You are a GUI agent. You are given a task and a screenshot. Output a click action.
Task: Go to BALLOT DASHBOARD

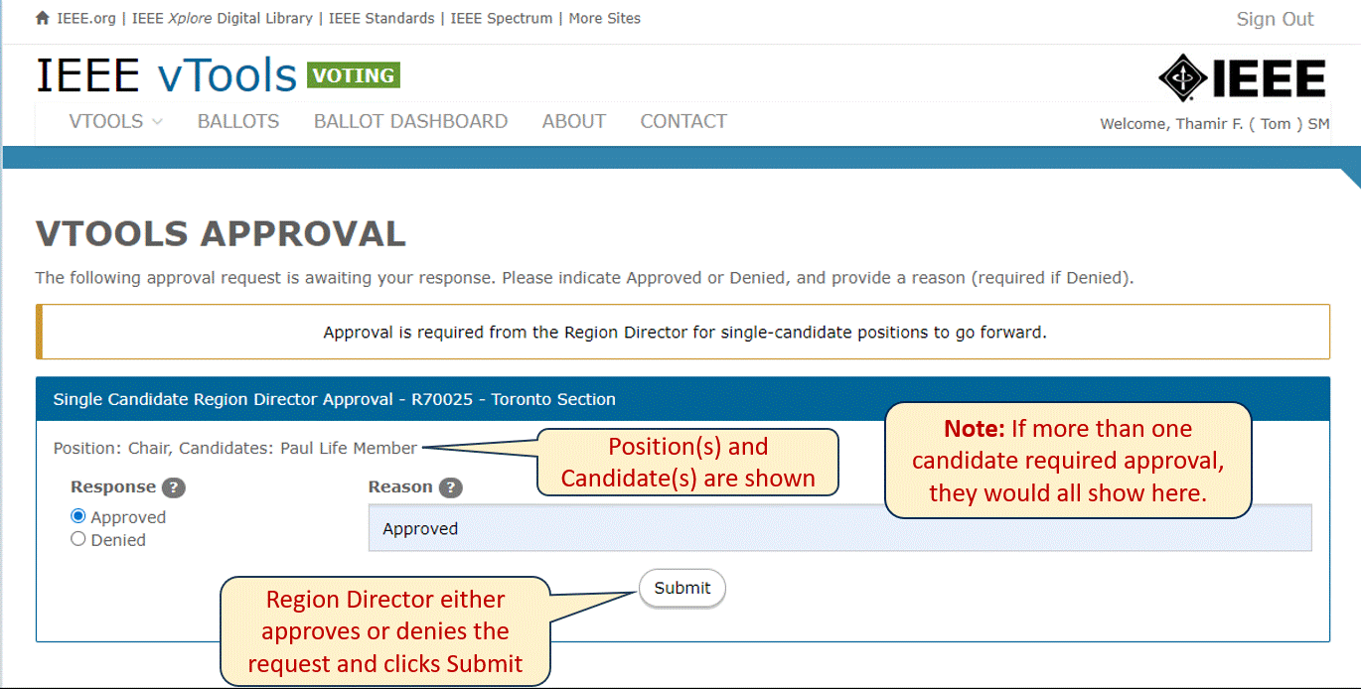(410, 121)
